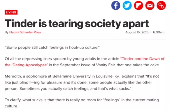This screenshot has width=169, height=110.
Task: Click the divider line under the byline
Action: coord(85,39)
